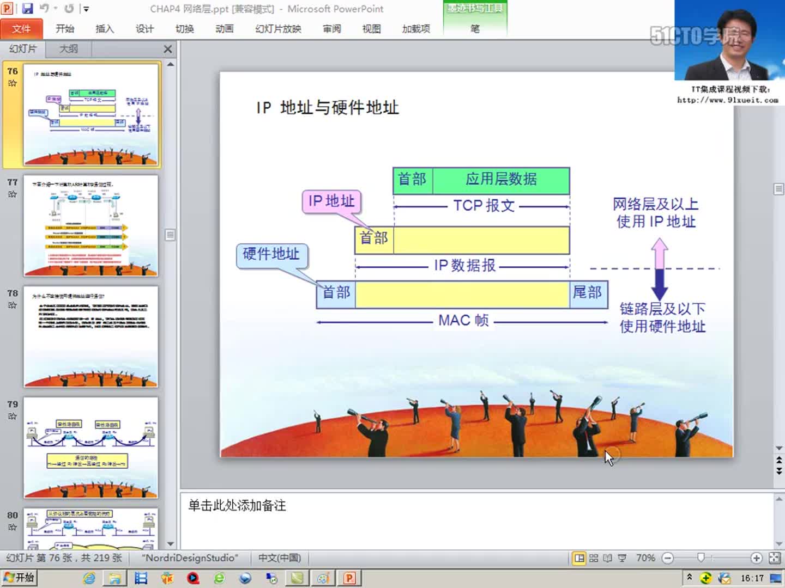Switch to Normal view icon
Image resolution: width=785 pixels, height=588 pixels.
579,558
